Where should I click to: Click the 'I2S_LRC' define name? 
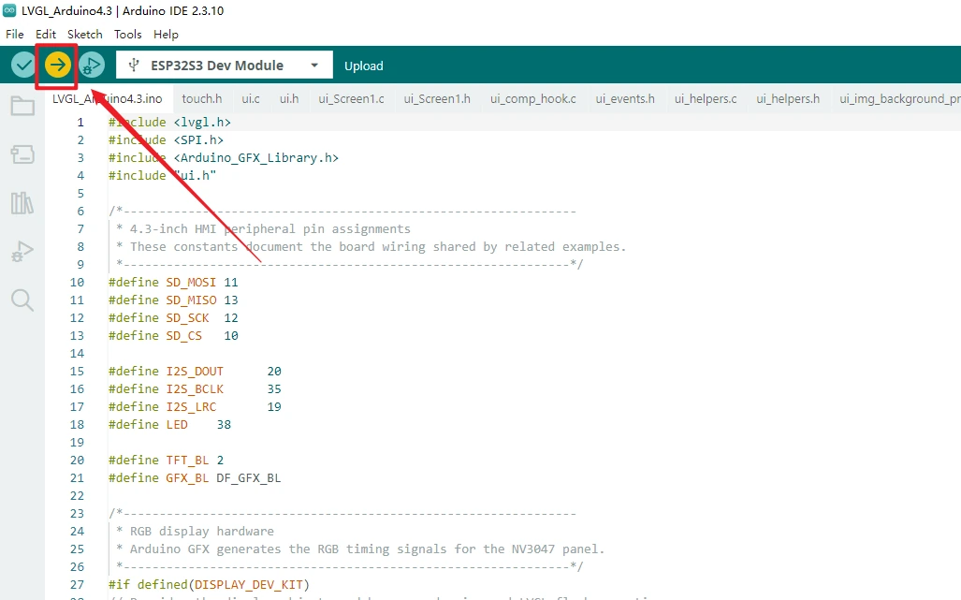[x=191, y=407]
